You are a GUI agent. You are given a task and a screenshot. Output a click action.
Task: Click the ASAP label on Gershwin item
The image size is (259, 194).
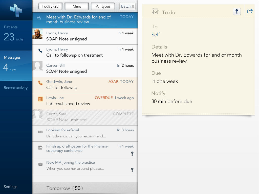(113, 82)
